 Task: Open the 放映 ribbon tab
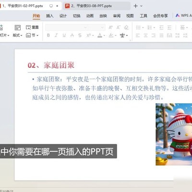103,16
